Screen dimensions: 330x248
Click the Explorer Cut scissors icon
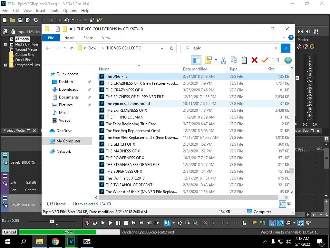coord(224,60)
